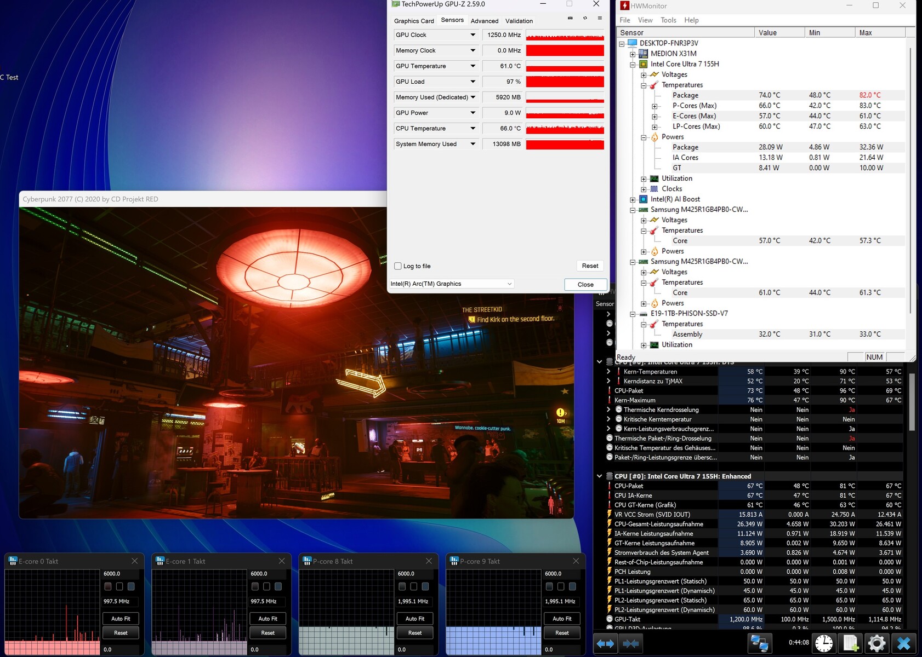Toggle third checkbox in E-core 0 Takt window
Screen dimensions: 922x657
[131, 586]
